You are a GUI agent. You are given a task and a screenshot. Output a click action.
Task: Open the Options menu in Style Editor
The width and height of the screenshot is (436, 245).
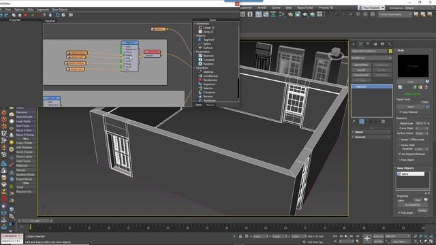coord(19,10)
